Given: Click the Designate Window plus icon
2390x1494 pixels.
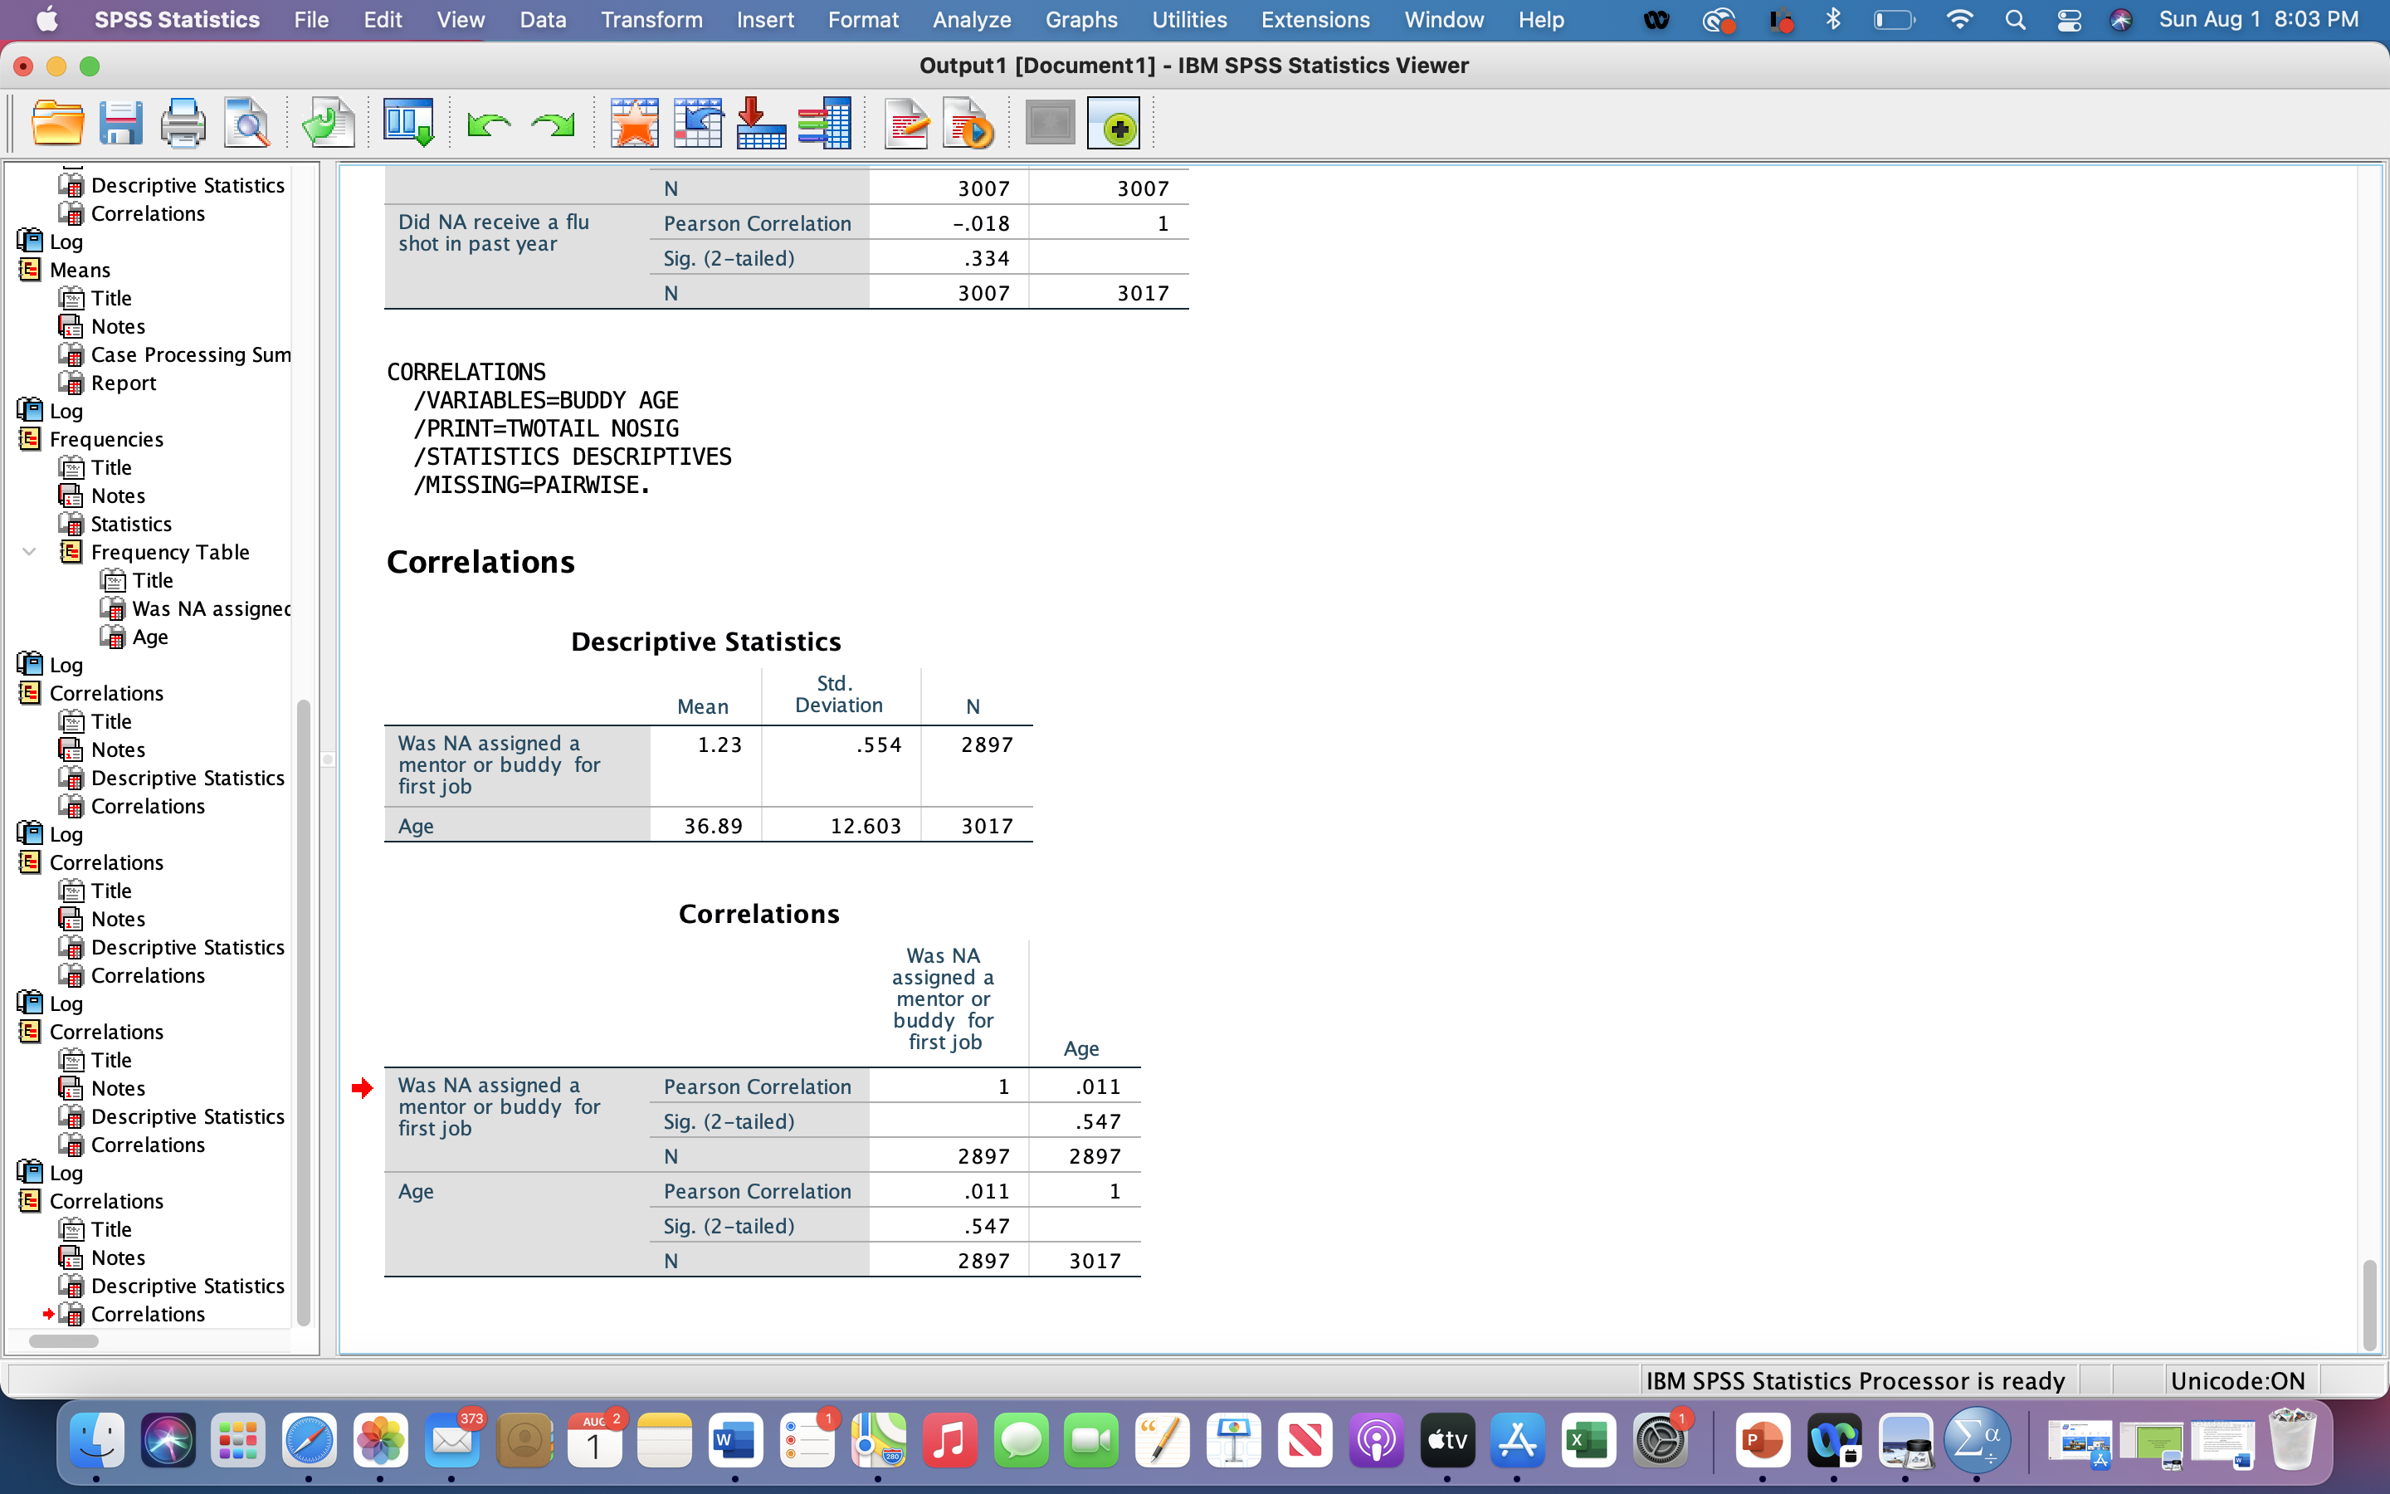Looking at the screenshot, I should (1114, 124).
